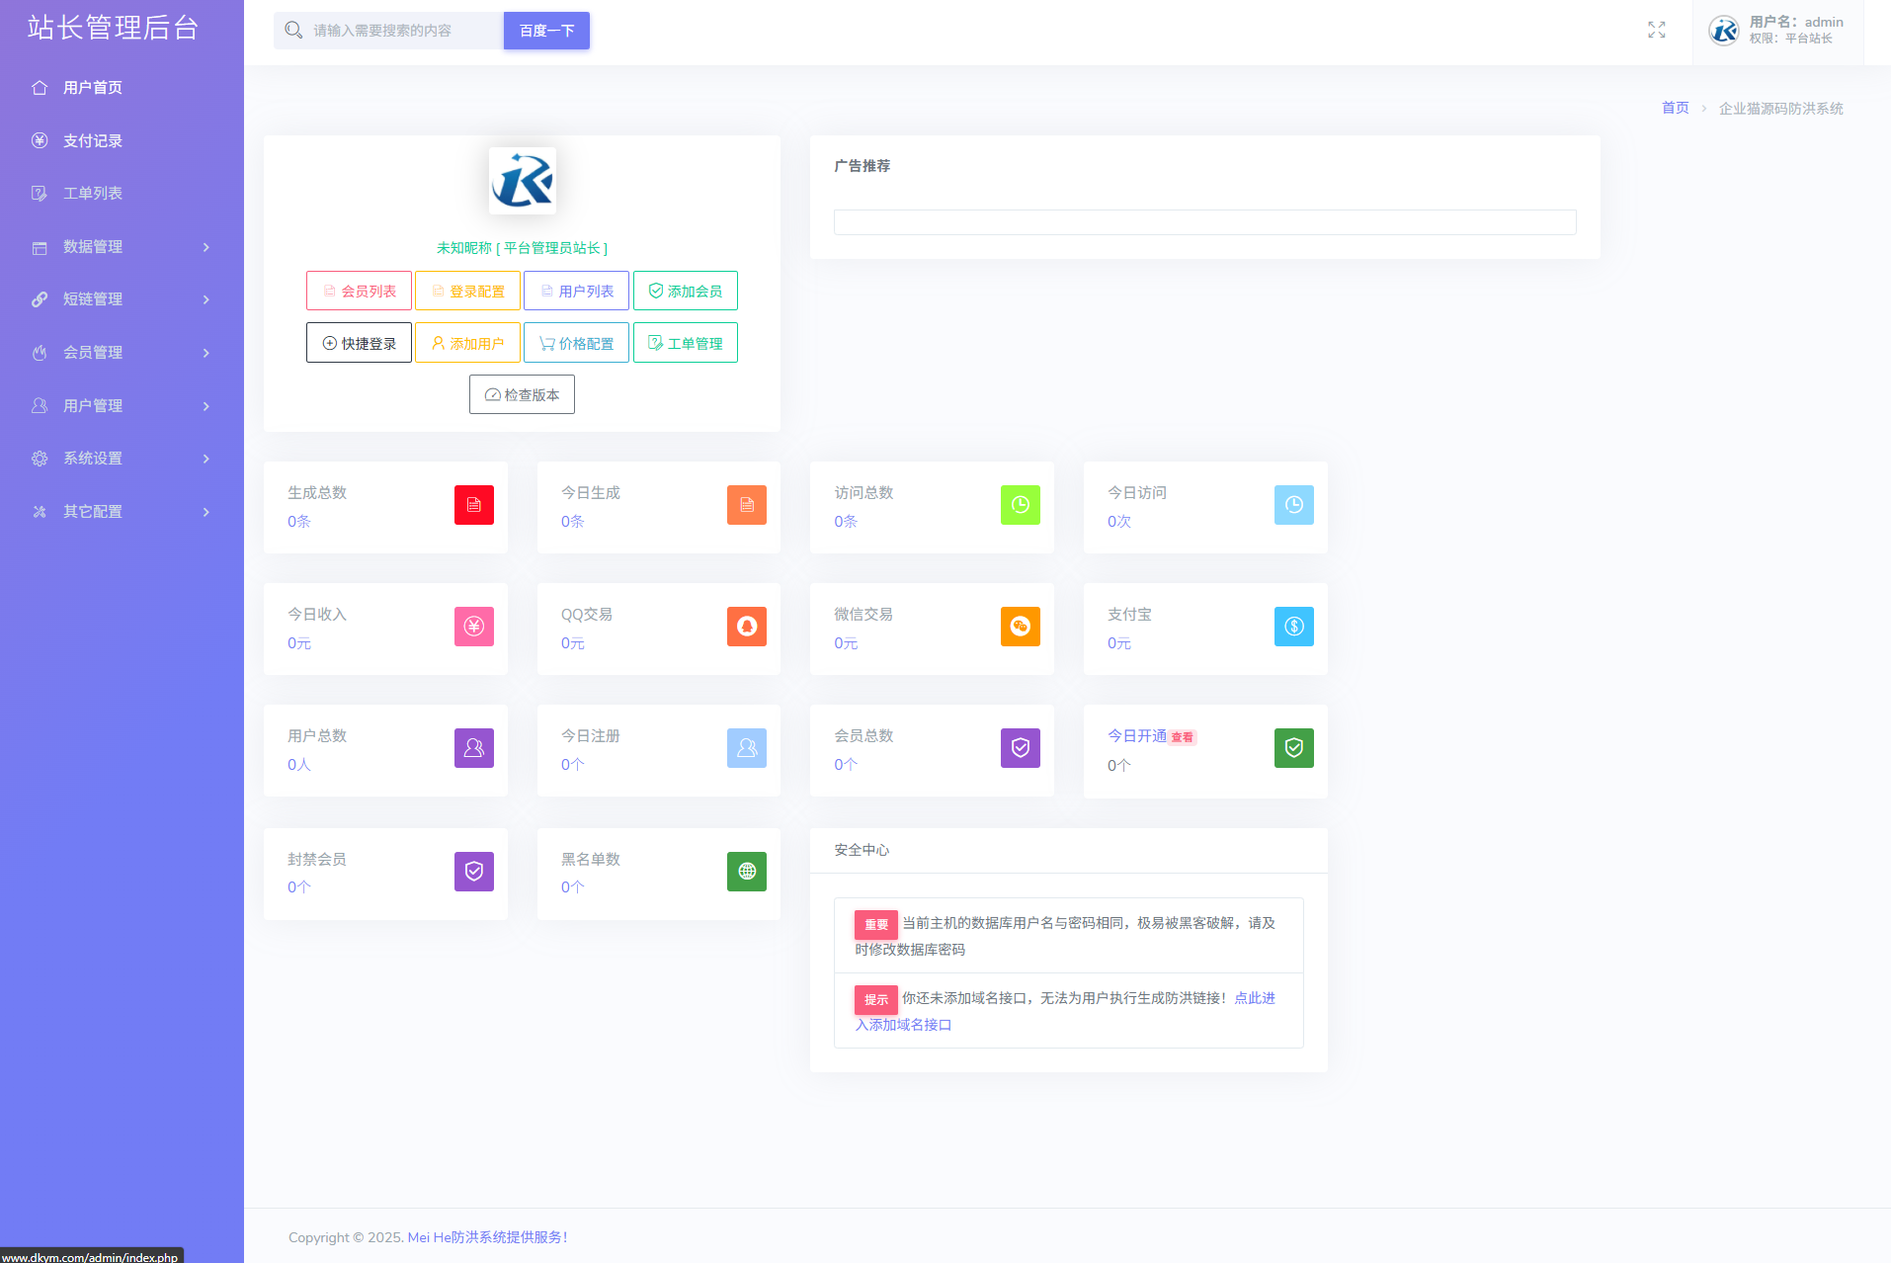Click the purple user icon for 用户总数
The height and width of the screenshot is (1263, 1891).
click(473, 748)
